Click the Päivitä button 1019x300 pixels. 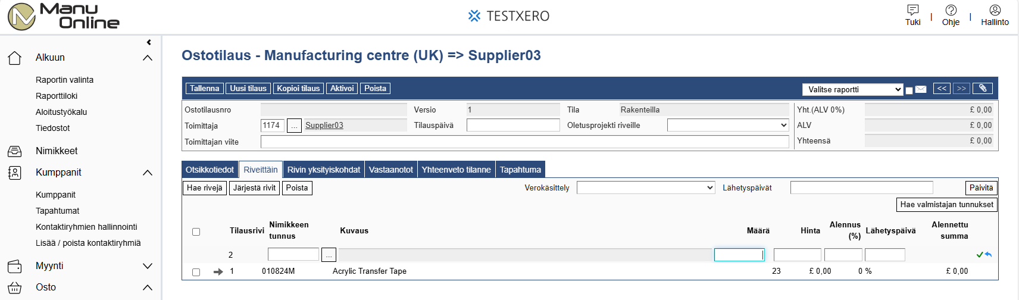pos(981,188)
